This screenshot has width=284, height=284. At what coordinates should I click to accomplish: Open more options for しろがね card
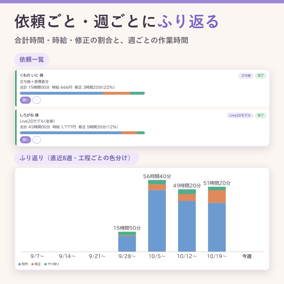pyautogui.click(x=37, y=140)
